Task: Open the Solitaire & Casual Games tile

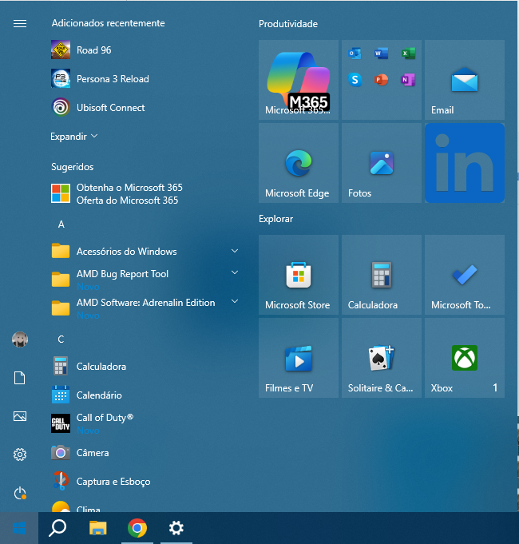Action: tap(382, 358)
